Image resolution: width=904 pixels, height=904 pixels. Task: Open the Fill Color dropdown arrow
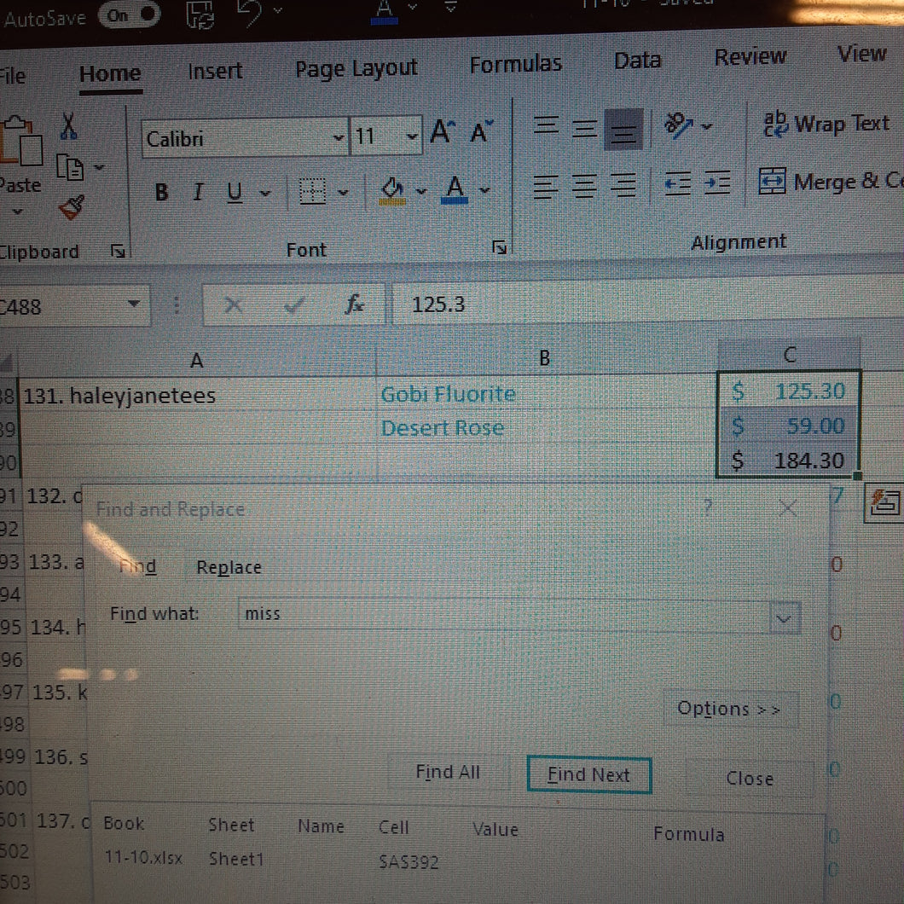(421, 191)
